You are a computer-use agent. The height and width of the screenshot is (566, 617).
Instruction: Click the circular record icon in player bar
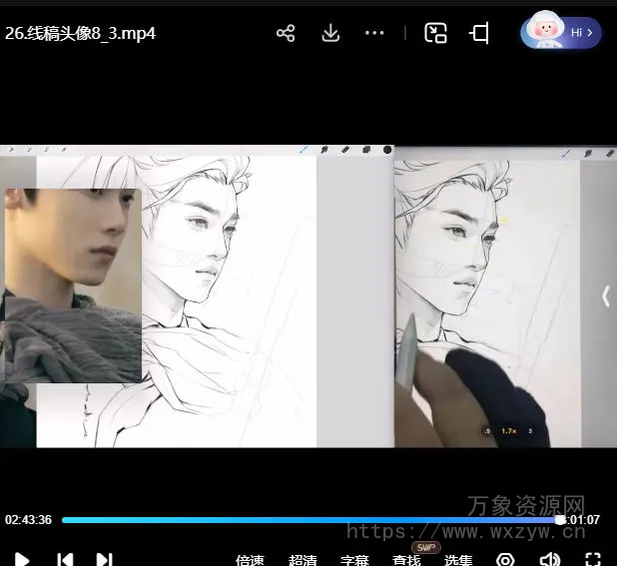505,560
